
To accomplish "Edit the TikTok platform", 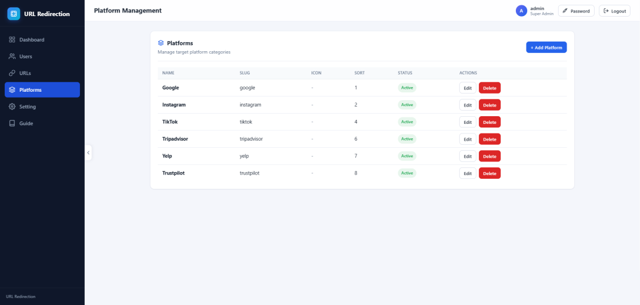I will tap(467, 122).
